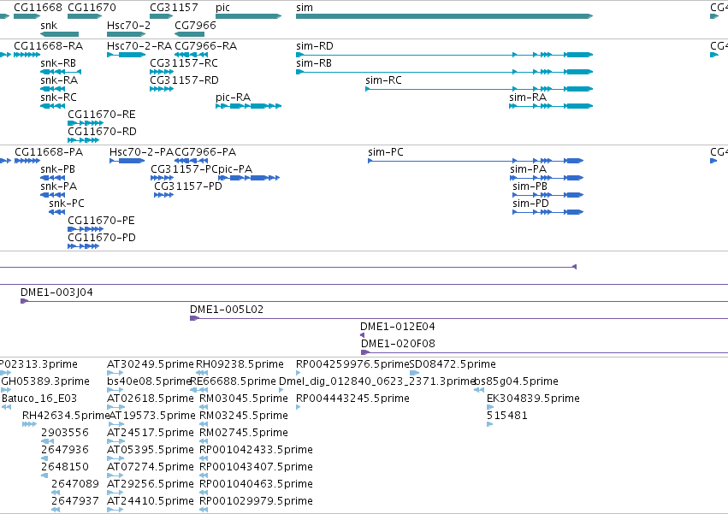Open the bs85g04.5prime EST label
This screenshot has width=728, height=514.
pos(517,381)
